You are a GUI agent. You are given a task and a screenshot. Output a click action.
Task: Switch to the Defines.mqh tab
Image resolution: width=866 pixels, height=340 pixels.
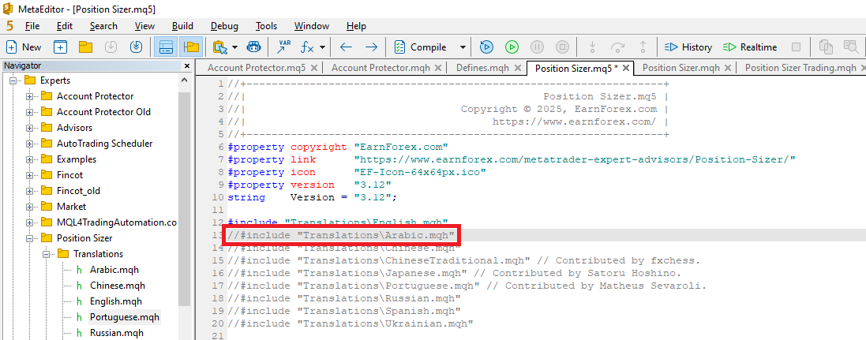point(482,68)
